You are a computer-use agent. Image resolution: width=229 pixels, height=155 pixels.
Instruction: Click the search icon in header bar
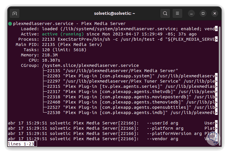[165, 13]
